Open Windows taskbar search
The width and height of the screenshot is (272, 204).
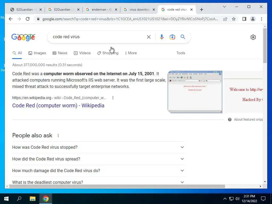(x=19, y=199)
